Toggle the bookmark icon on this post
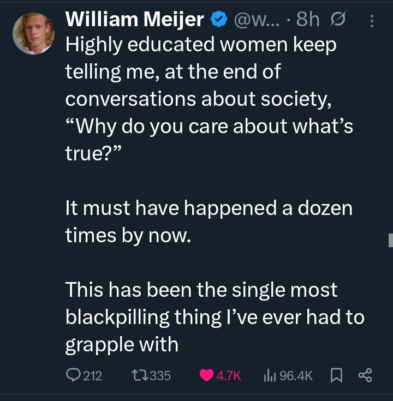This screenshot has height=401, width=393. tap(336, 375)
